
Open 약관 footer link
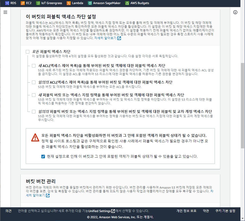tap(206, 211)
